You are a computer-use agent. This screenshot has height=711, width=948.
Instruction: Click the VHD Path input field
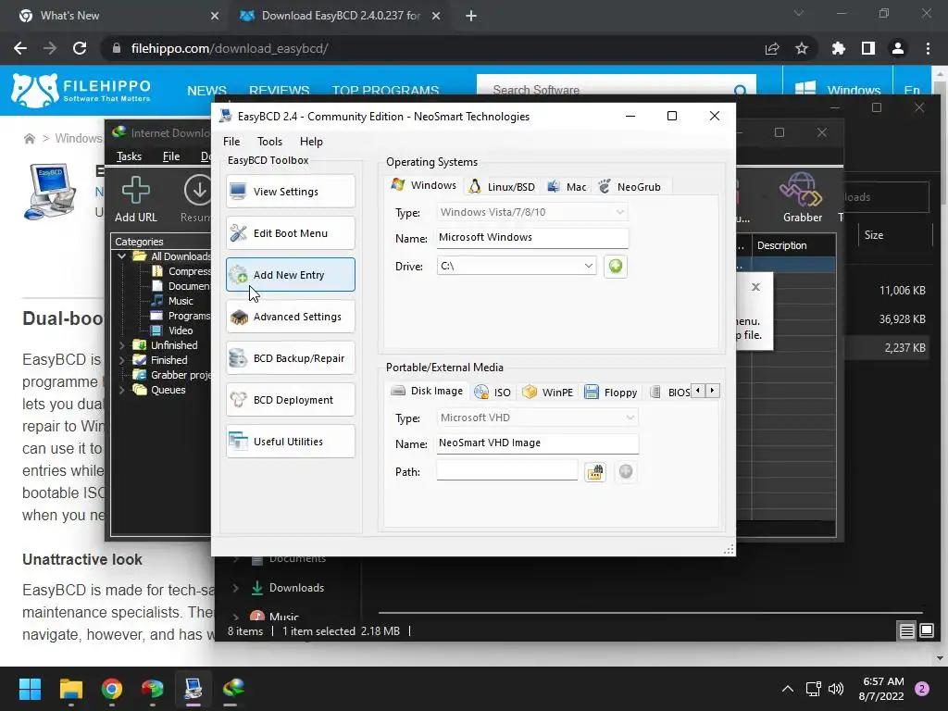tap(506, 471)
